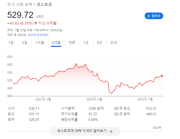Click the 주가수익률 label
180x139 pixels.
[69, 114]
